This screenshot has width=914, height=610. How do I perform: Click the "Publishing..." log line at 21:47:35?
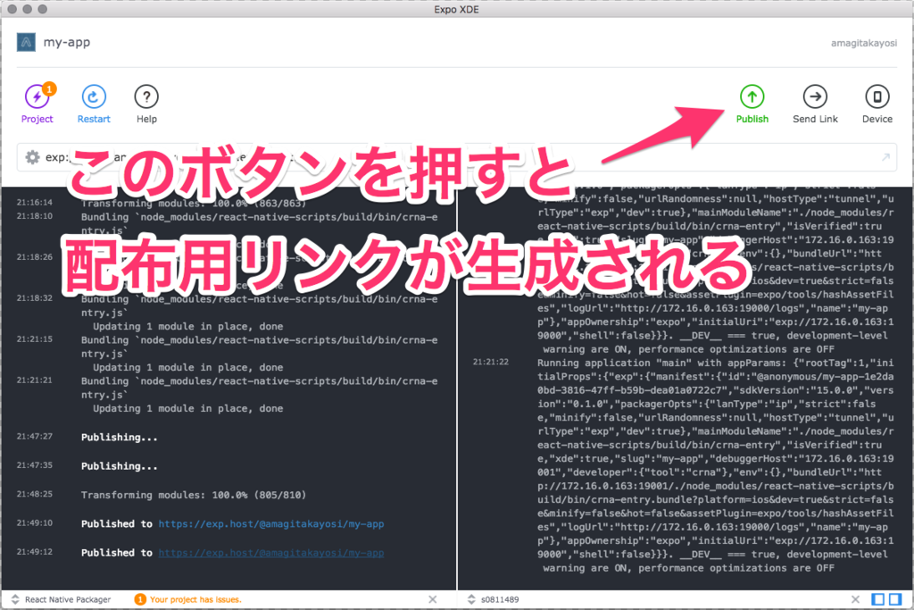click(x=119, y=466)
